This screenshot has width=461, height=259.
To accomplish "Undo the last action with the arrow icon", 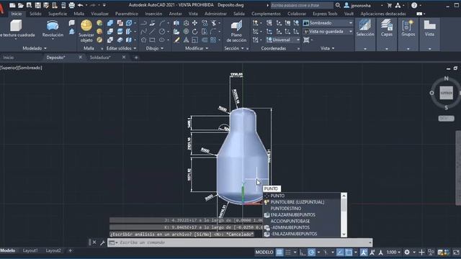I will click(80, 5).
